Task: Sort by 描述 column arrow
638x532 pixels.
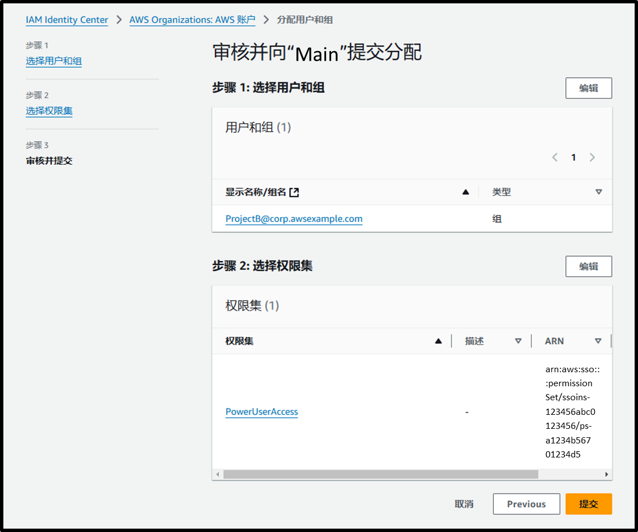Action: pyautogui.click(x=518, y=341)
